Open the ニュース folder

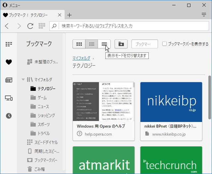point(40,106)
